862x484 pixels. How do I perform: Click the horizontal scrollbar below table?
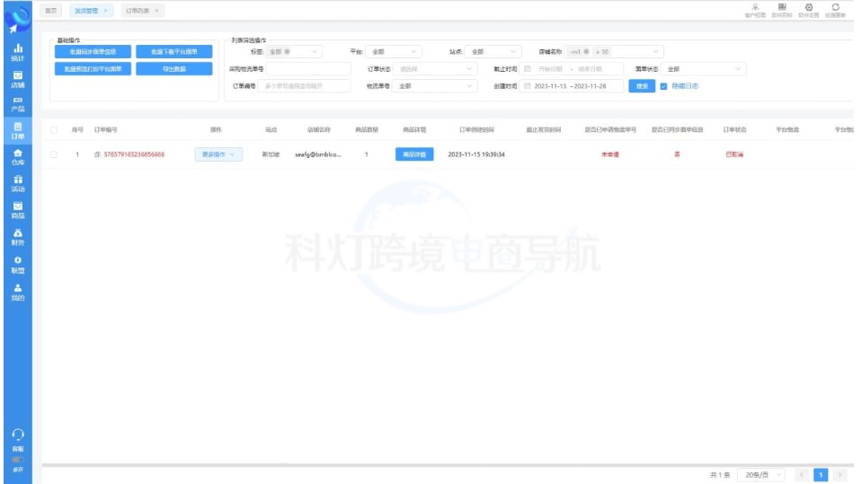point(448,465)
